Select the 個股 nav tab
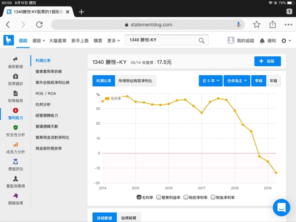296x222 pixels. (23, 41)
